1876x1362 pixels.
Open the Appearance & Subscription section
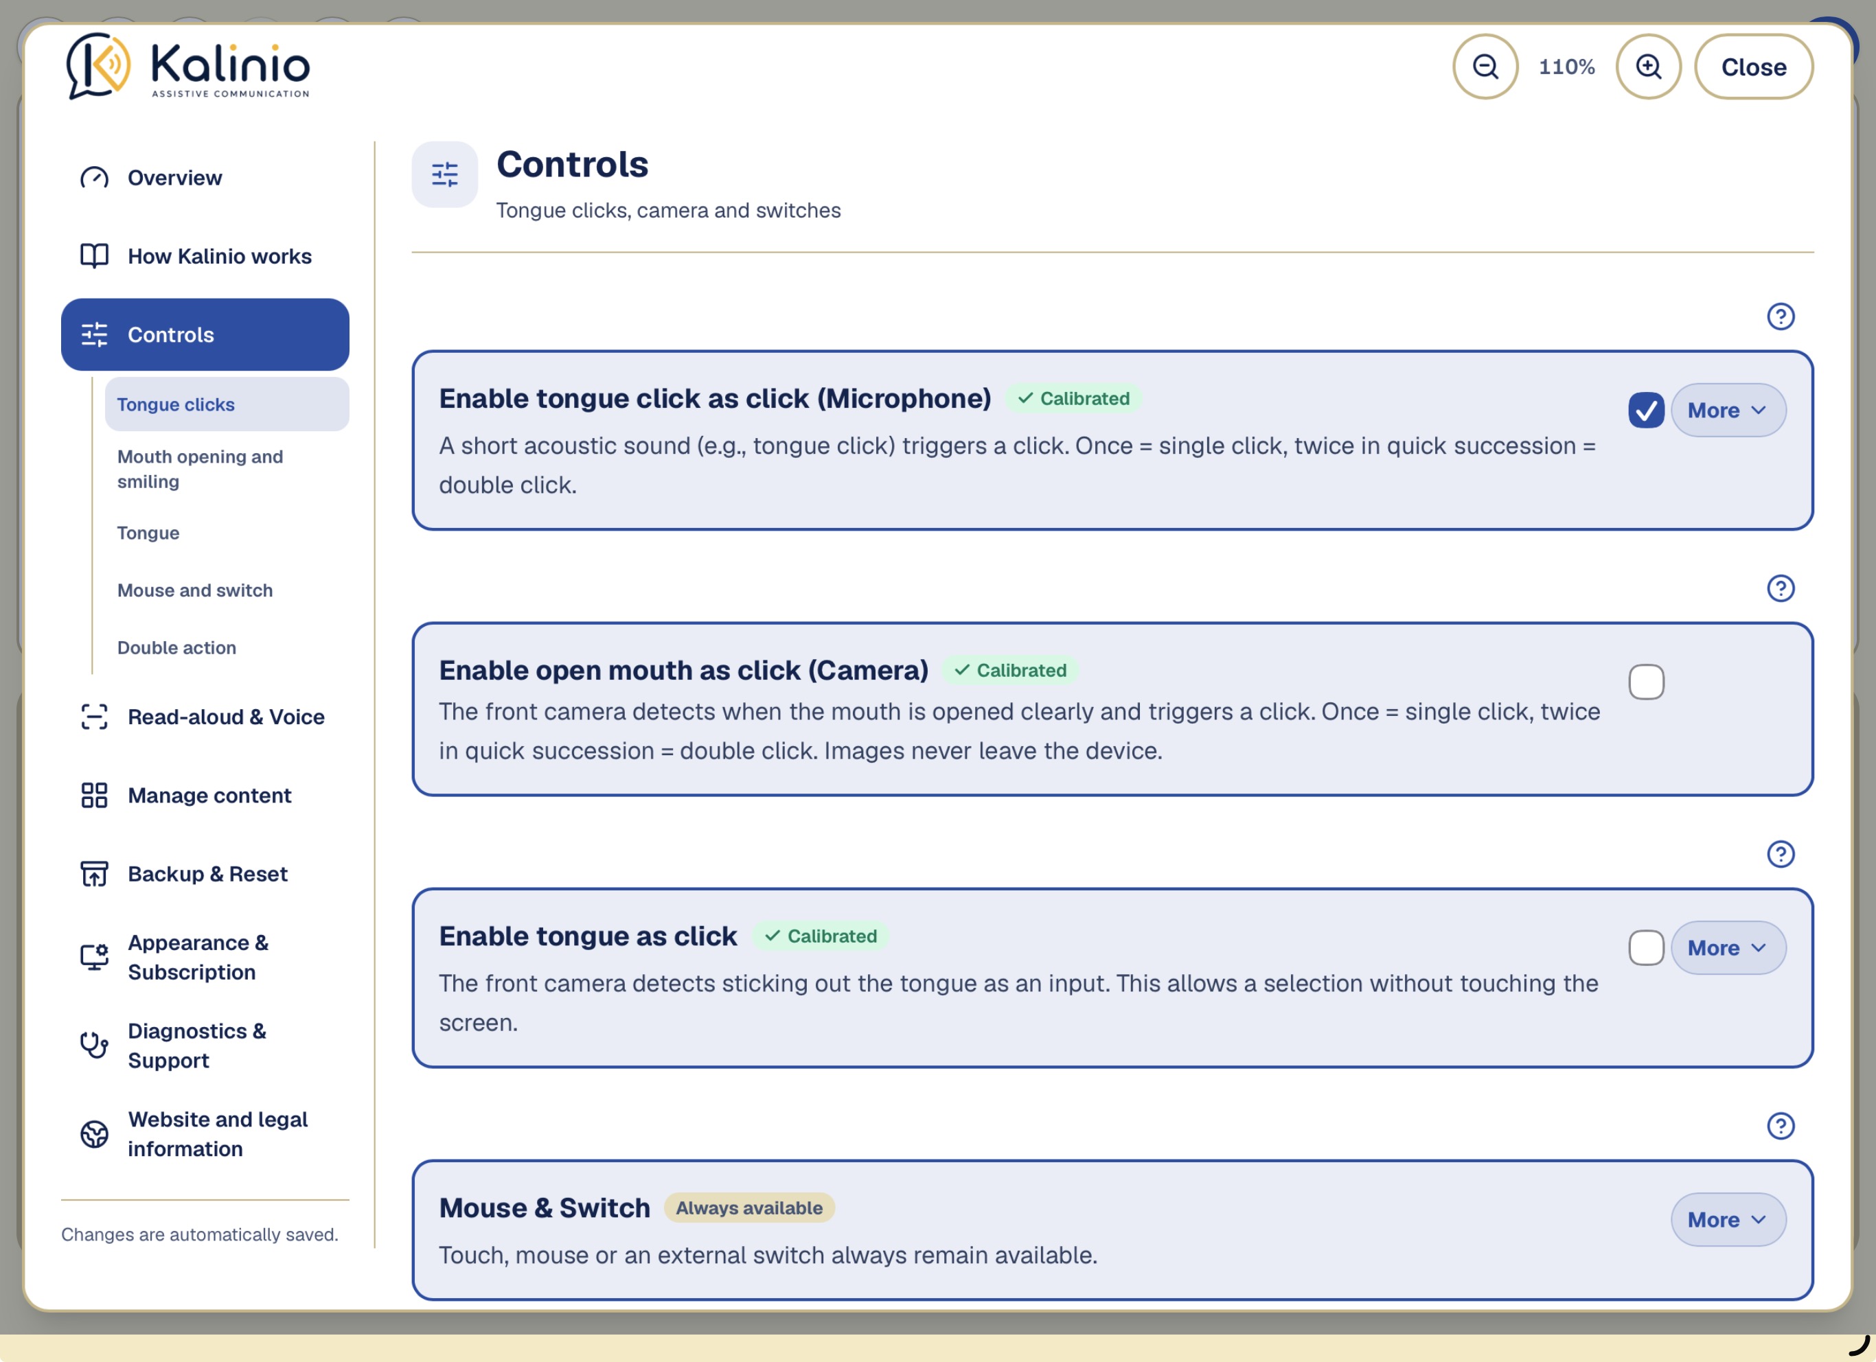pos(205,958)
